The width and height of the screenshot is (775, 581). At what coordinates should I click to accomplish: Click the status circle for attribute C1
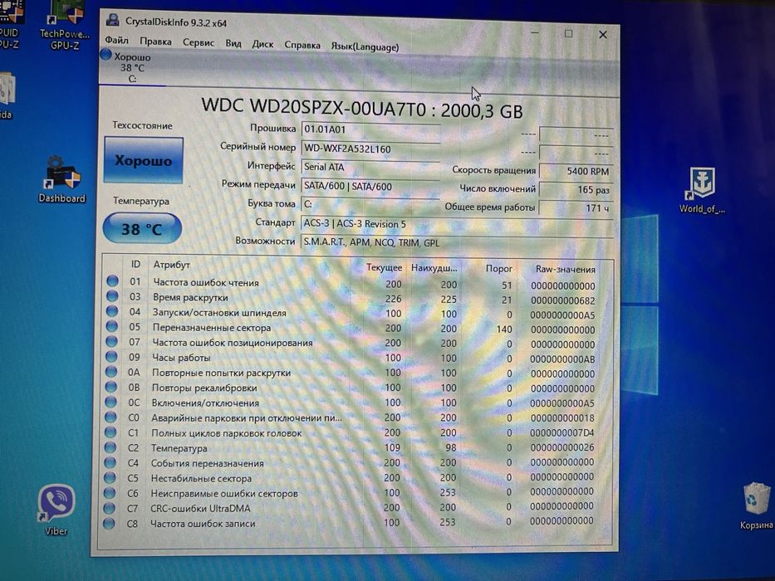[110, 432]
